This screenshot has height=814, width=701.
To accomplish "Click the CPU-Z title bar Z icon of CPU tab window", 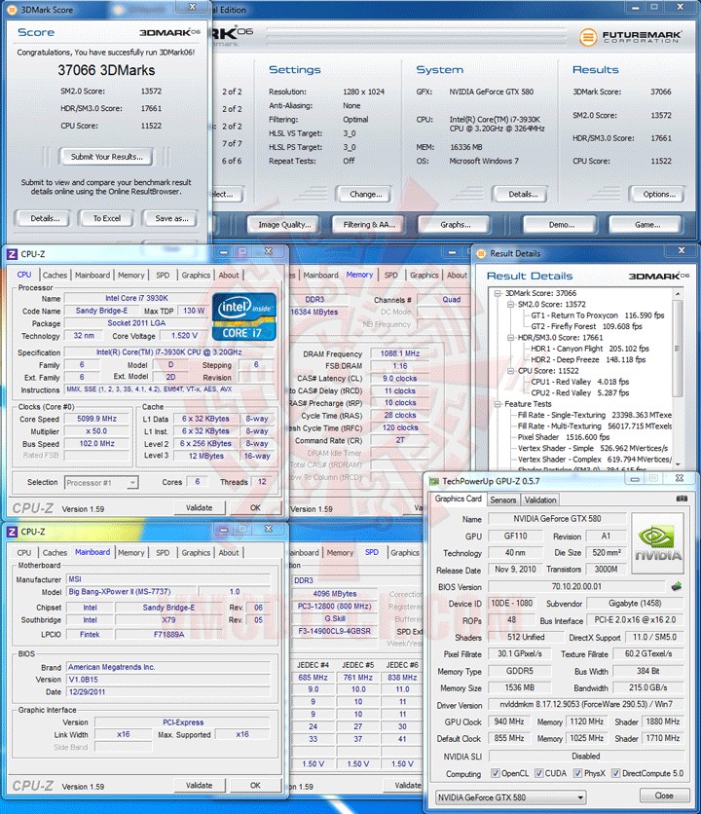I will click(12, 254).
